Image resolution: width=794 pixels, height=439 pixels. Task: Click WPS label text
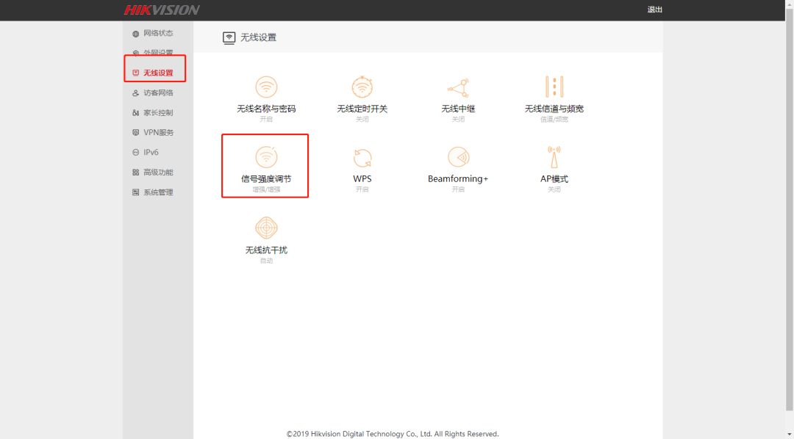point(362,179)
